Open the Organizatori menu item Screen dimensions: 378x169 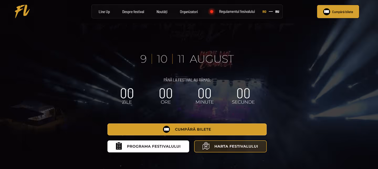tap(189, 12)
